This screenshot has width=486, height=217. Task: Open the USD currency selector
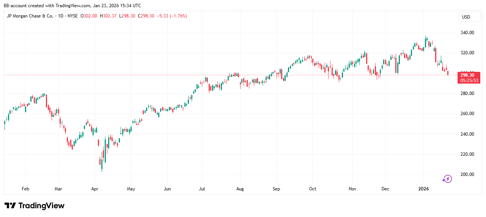466,17
